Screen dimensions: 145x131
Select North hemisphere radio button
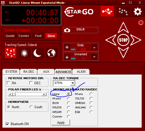[x=8, y=107]
